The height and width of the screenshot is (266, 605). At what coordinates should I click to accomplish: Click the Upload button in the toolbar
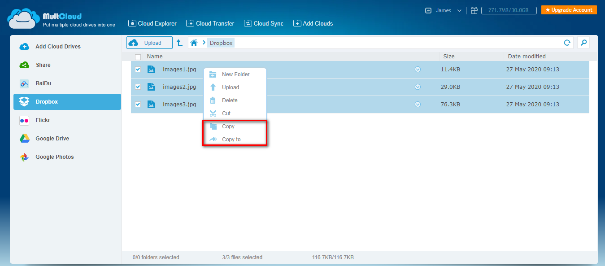(149, 43)
